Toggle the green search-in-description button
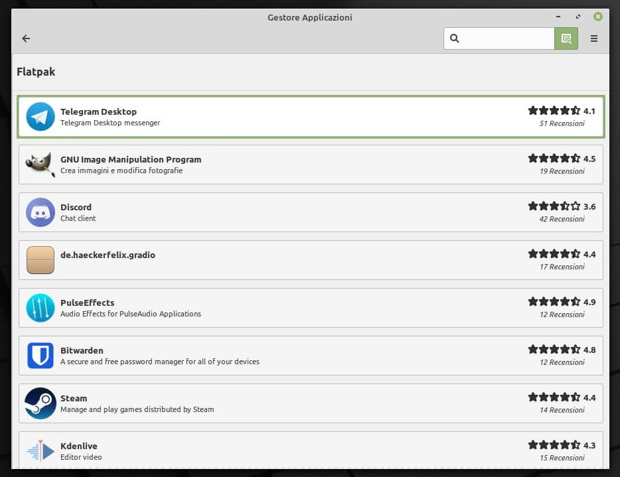This screenshot has width=620, height=477. pyautogui.click(x=566, y=38)
